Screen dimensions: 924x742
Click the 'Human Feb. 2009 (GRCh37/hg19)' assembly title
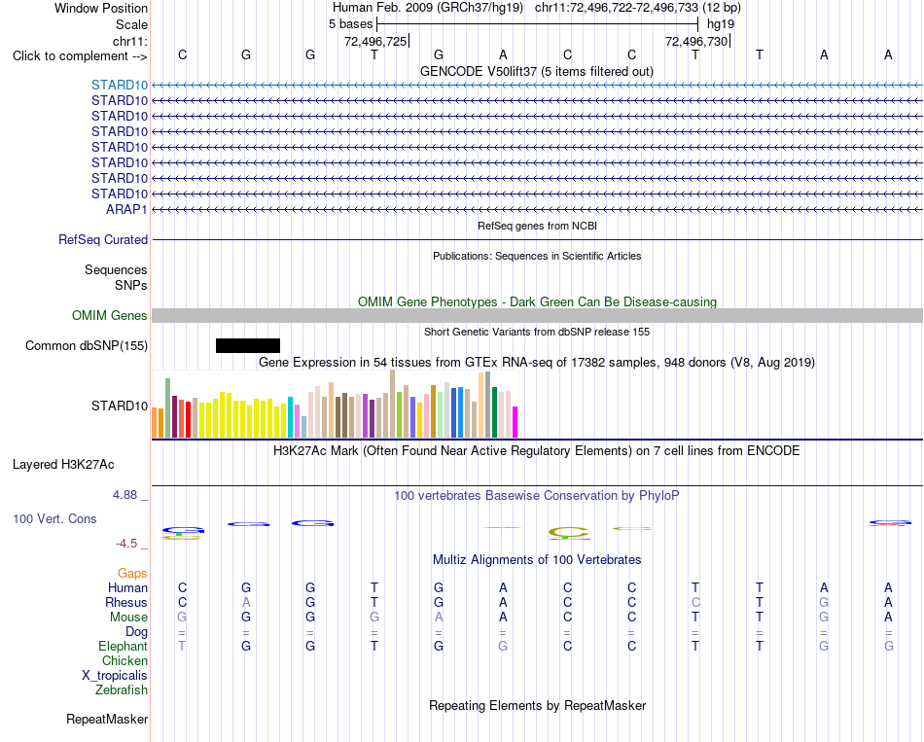click(428, 8)
